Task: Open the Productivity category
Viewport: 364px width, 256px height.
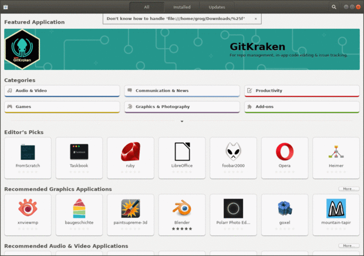Action: point(302,91)
